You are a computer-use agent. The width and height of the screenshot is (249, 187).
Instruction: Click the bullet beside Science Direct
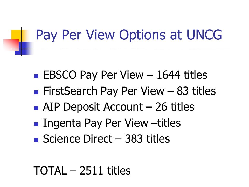click(36, 140)
